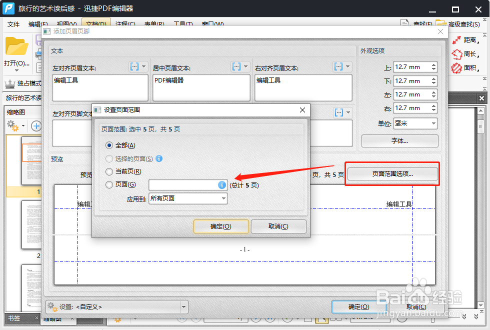Click the 页面范围选项 button
This screenshot has width=490, height=330.
(392, 173)
